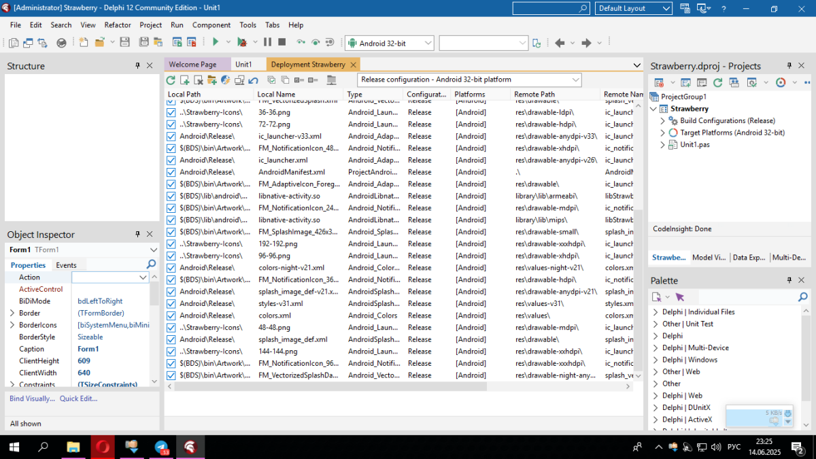
Task: Click the Save floppy disk icon
Action: [x=124, y=42]
